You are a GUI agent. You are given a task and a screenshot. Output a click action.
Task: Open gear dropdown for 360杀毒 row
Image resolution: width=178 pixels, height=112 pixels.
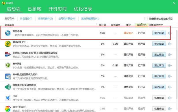click(170, 65)
